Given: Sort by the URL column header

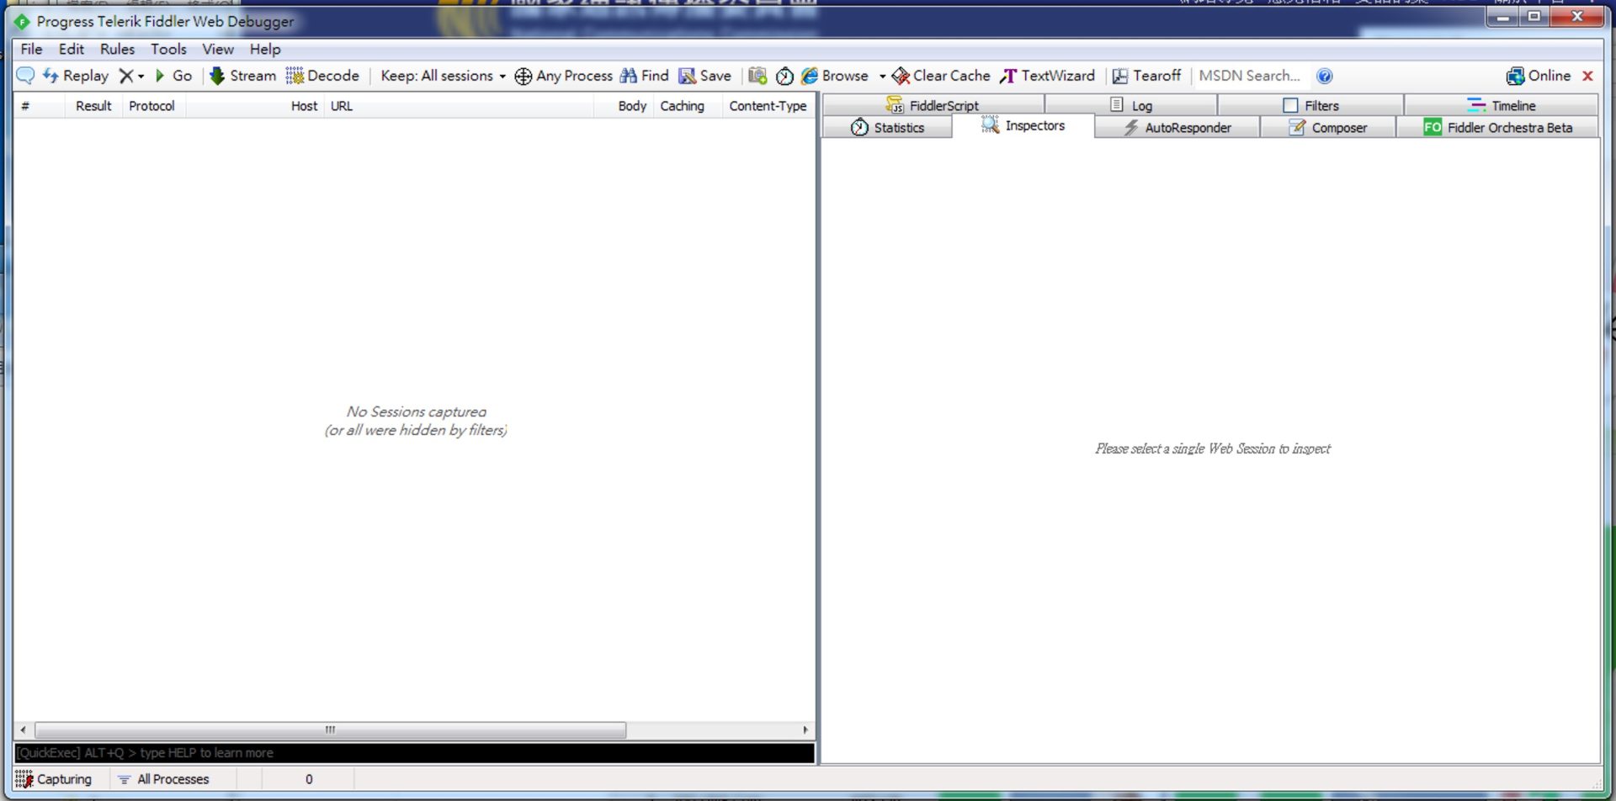Looking at the screenshot, I should coord(459,106).
